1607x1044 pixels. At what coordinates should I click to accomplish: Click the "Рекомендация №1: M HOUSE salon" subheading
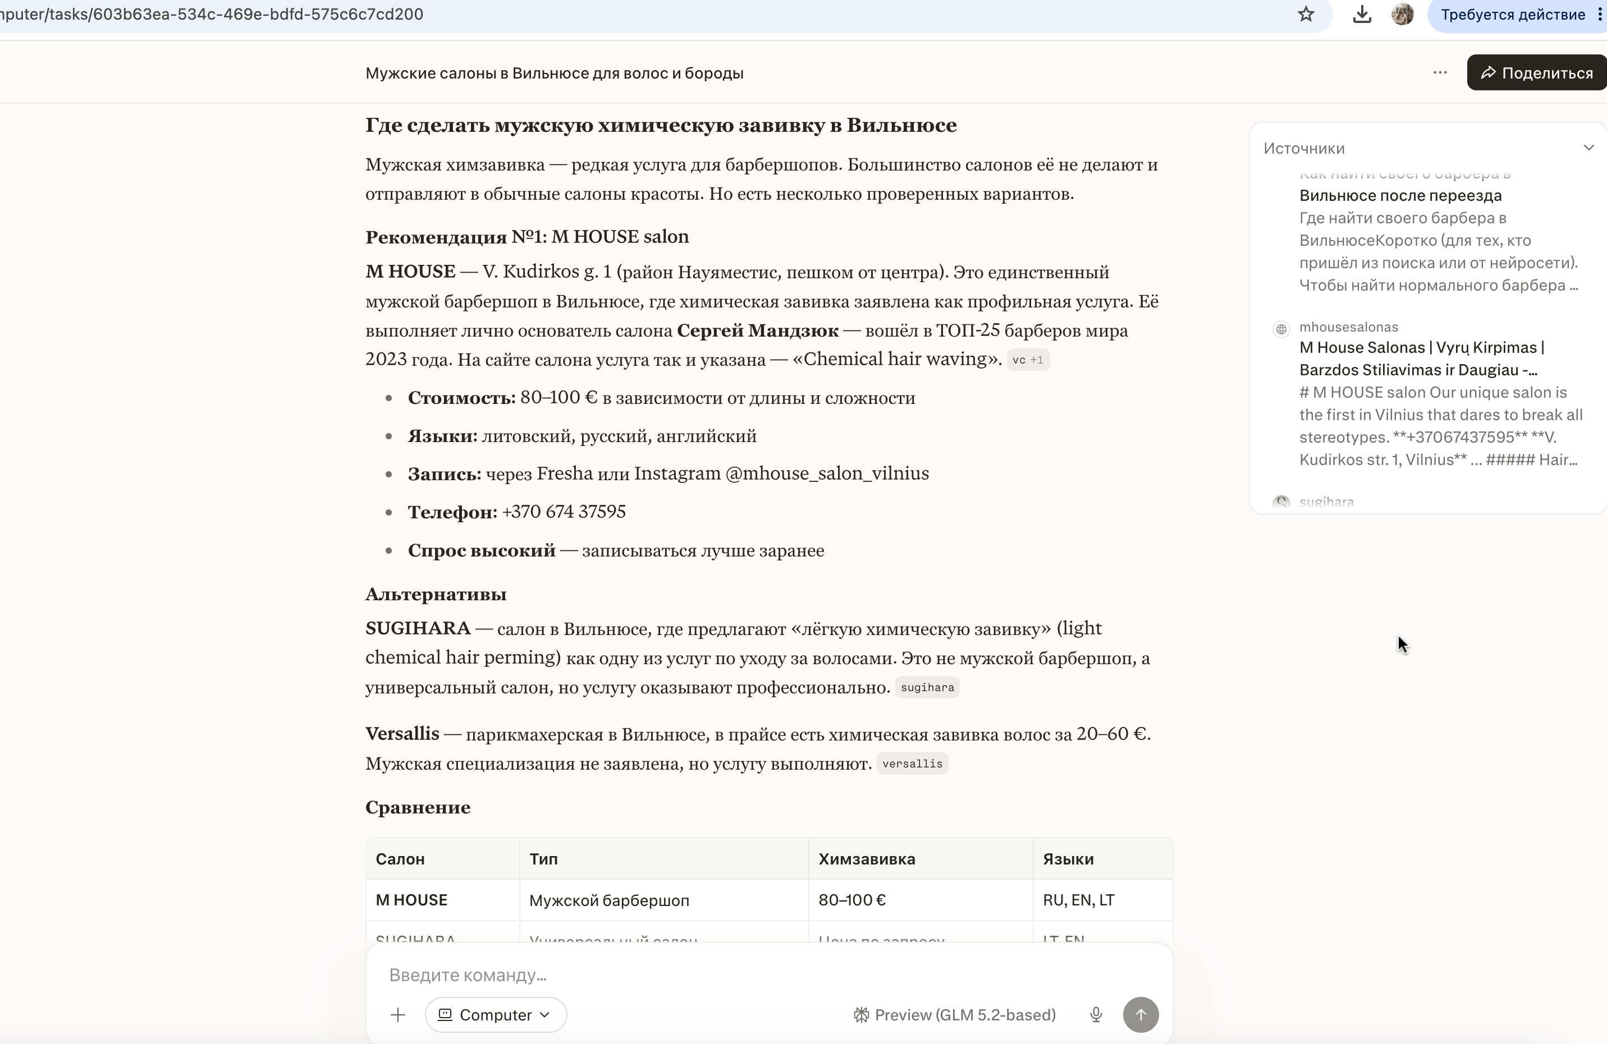pos(527,237)
